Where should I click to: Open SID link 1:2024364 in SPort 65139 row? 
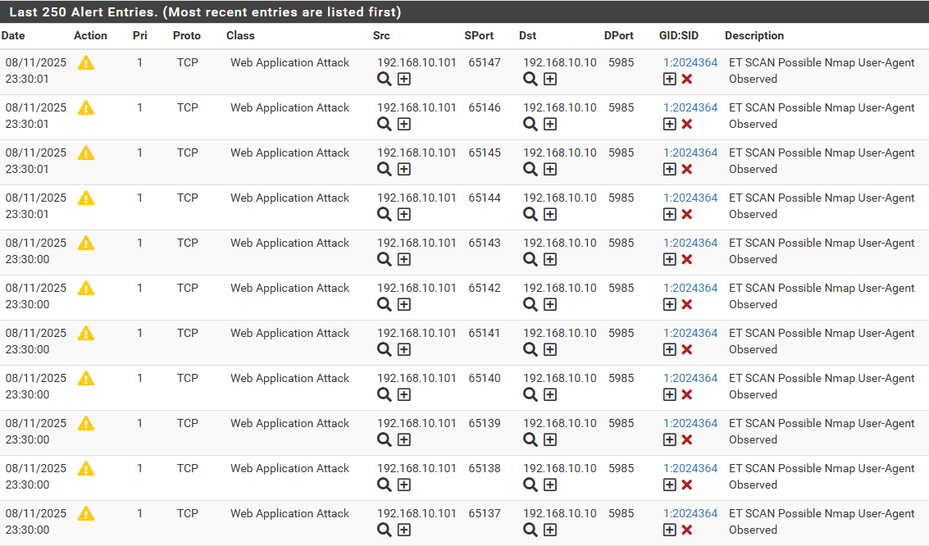690,423
